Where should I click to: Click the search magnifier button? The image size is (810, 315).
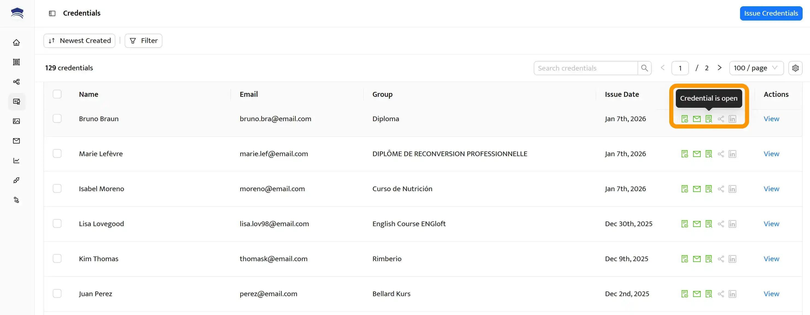point(644,68)
